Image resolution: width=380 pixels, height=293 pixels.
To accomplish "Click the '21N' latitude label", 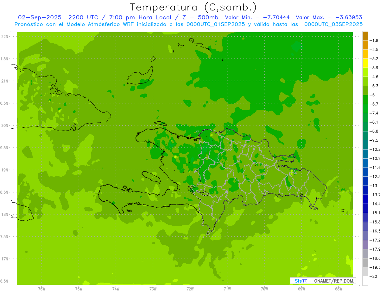I will tap(5, 81).
